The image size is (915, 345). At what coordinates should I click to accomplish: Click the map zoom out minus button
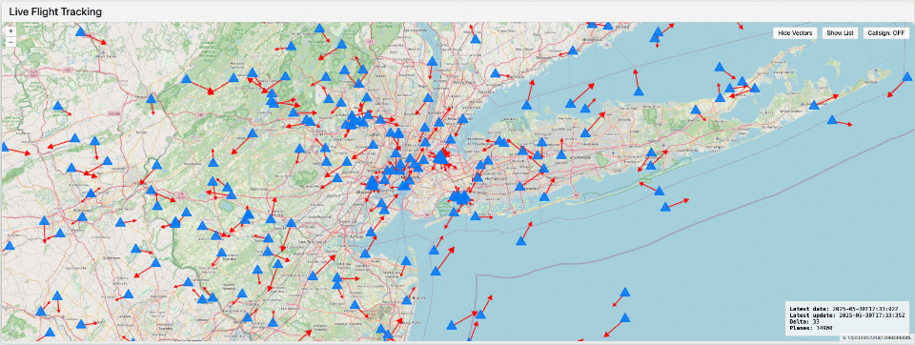pyautogui.click(x=11, y=41)
